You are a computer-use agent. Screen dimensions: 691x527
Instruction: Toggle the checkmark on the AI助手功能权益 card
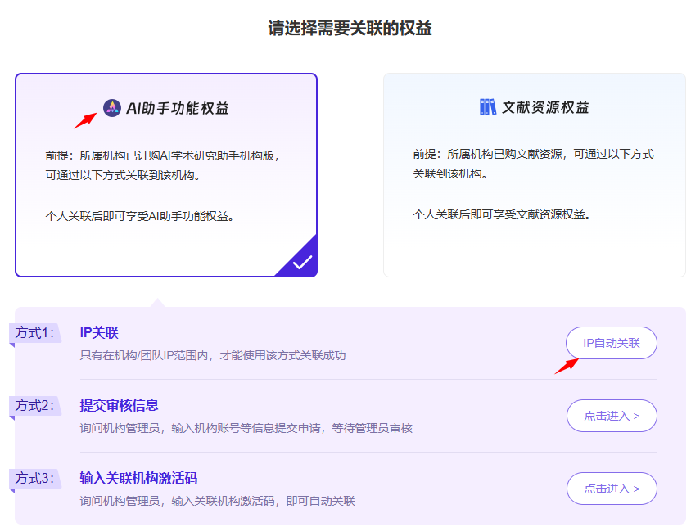click(301, 262)
